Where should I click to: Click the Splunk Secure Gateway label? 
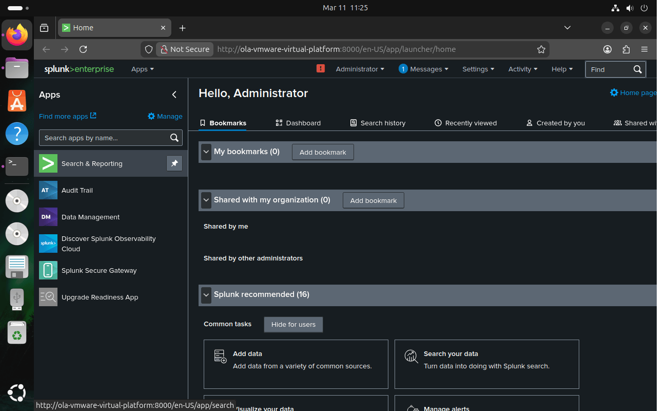[99, 270]
